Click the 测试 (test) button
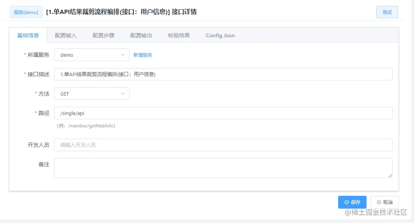 387,12
